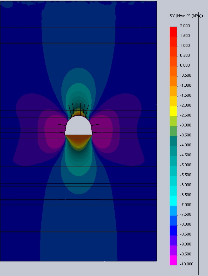Screen dimensions: 208x276
Task: Click the yellow-green band between -2.500 and -3.000
Action: coord(173,121)
